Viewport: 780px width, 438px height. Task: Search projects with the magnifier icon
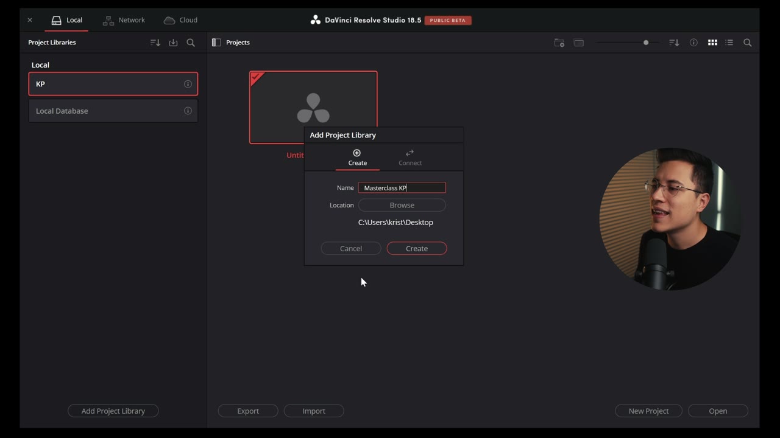(748, 43)
